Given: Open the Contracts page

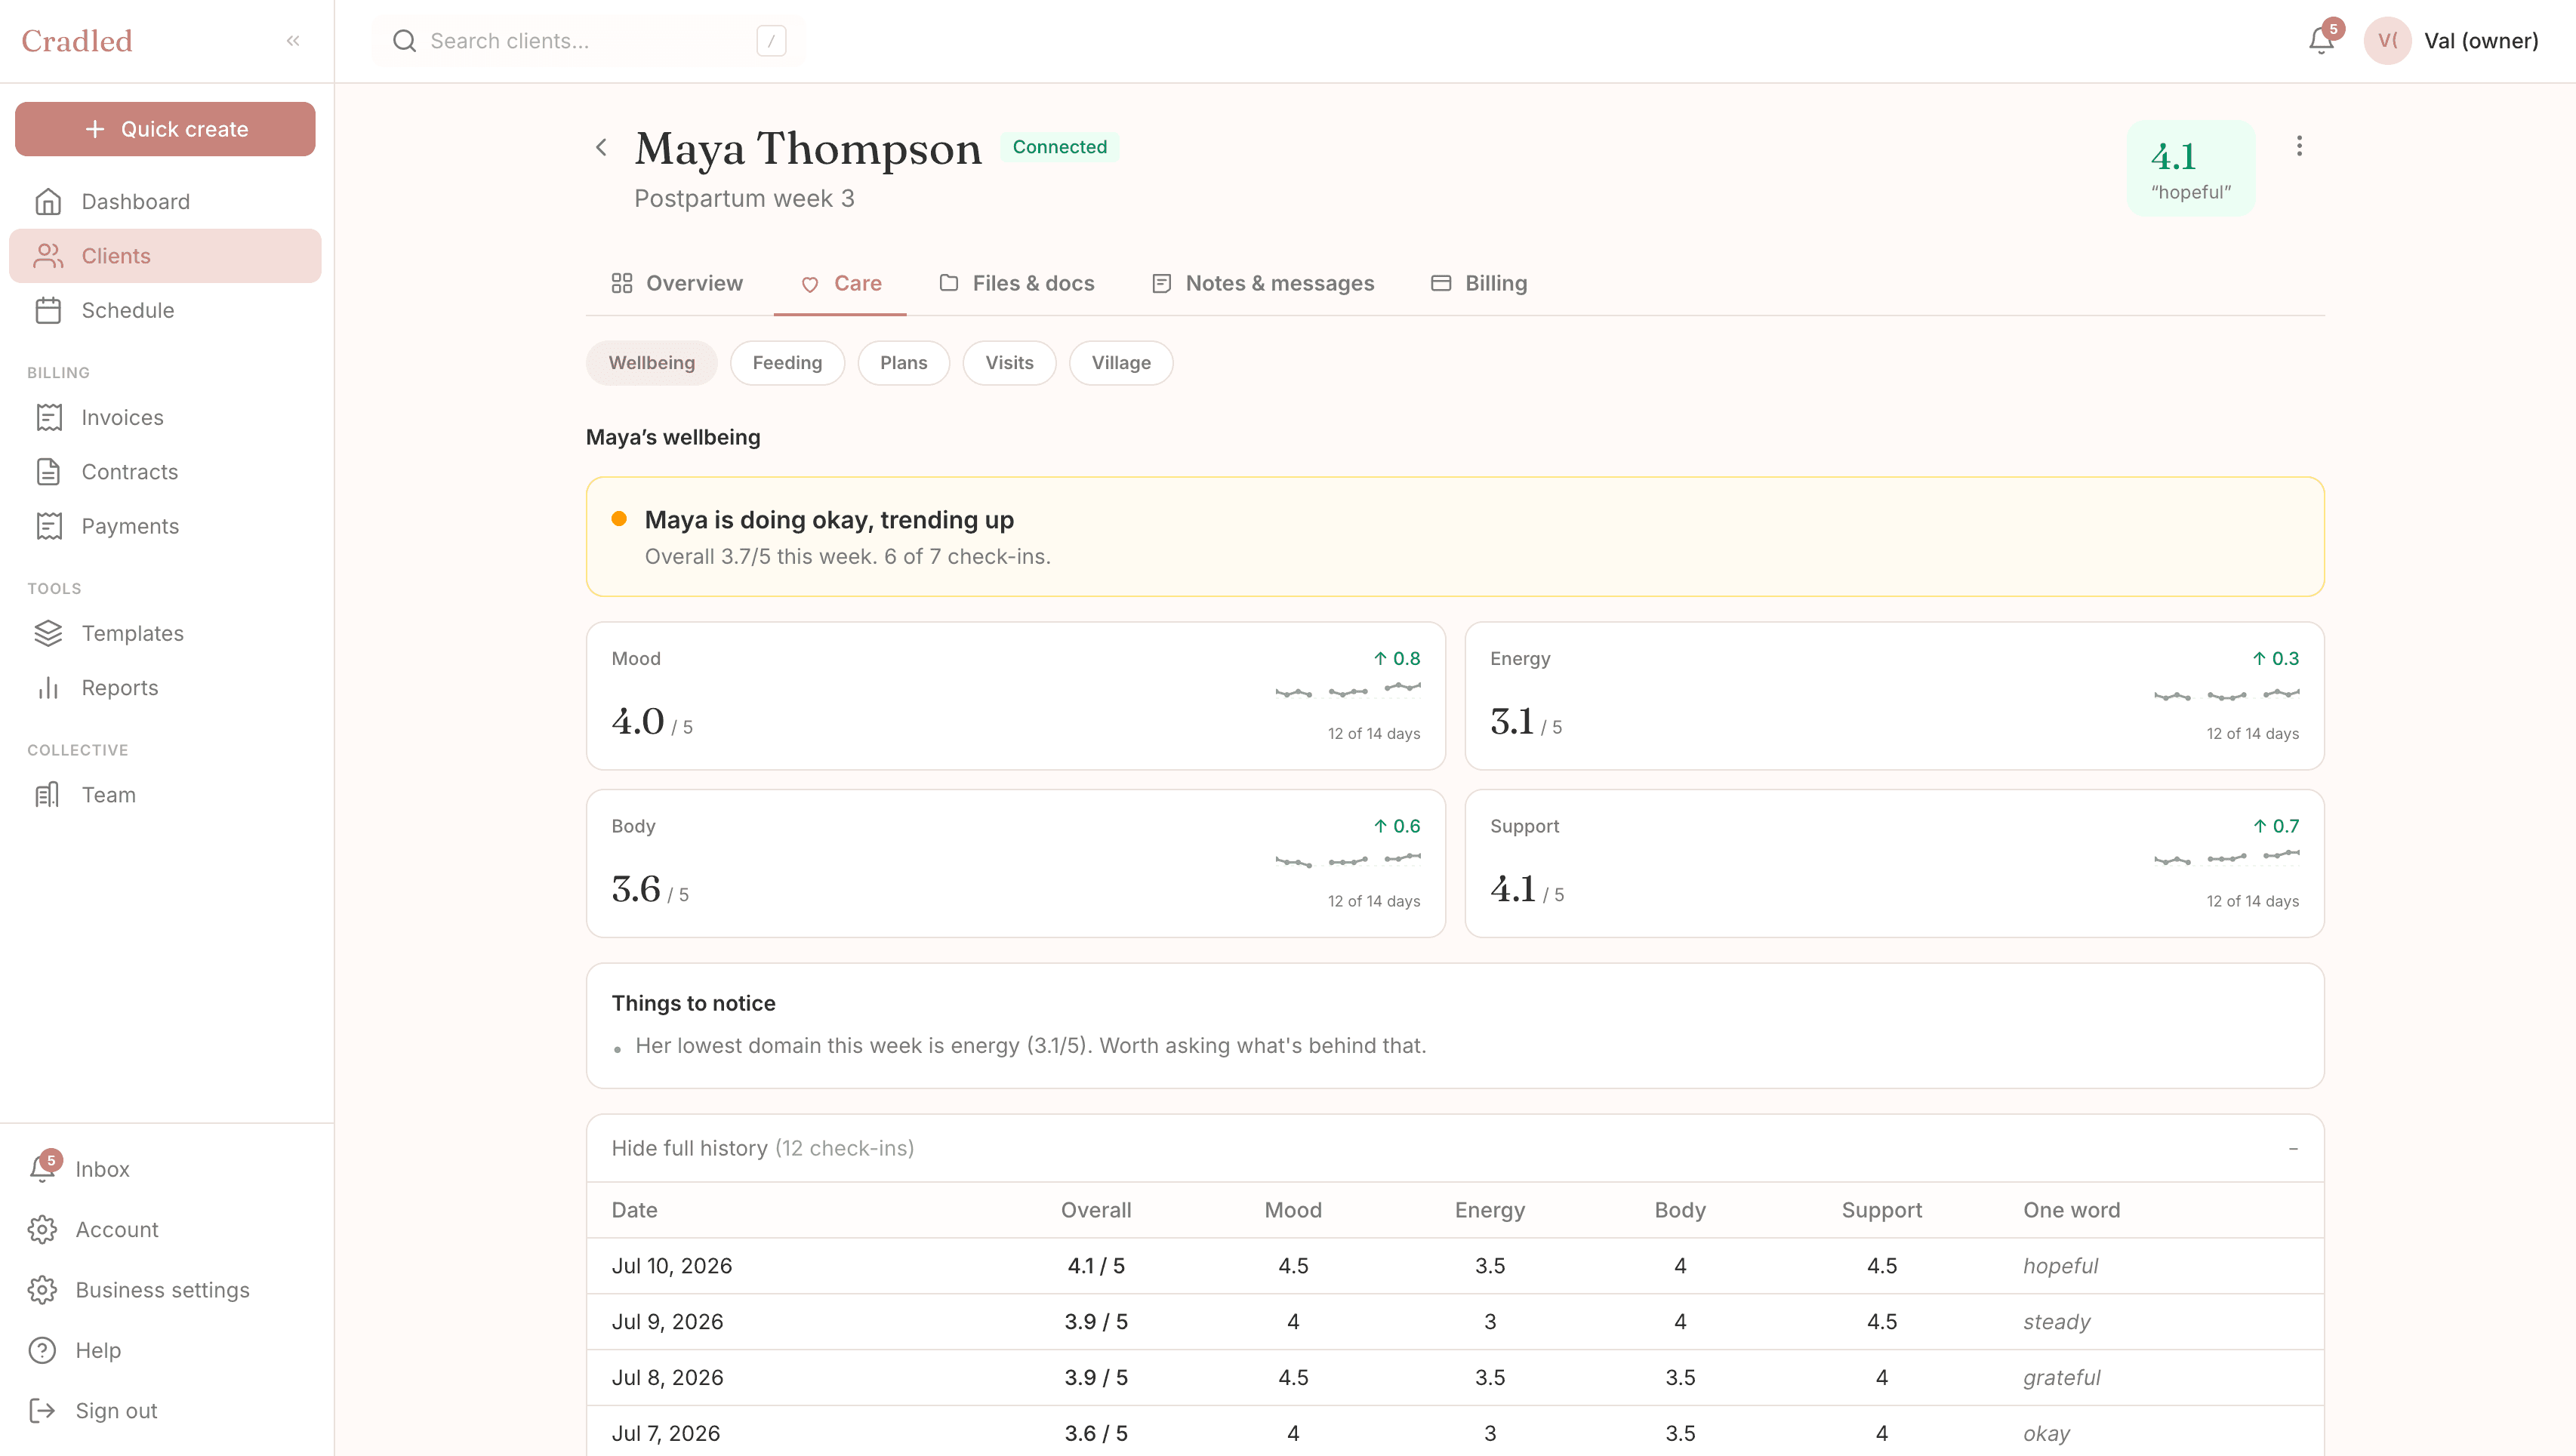Looking at the screenshot, I should click(165, 472).
